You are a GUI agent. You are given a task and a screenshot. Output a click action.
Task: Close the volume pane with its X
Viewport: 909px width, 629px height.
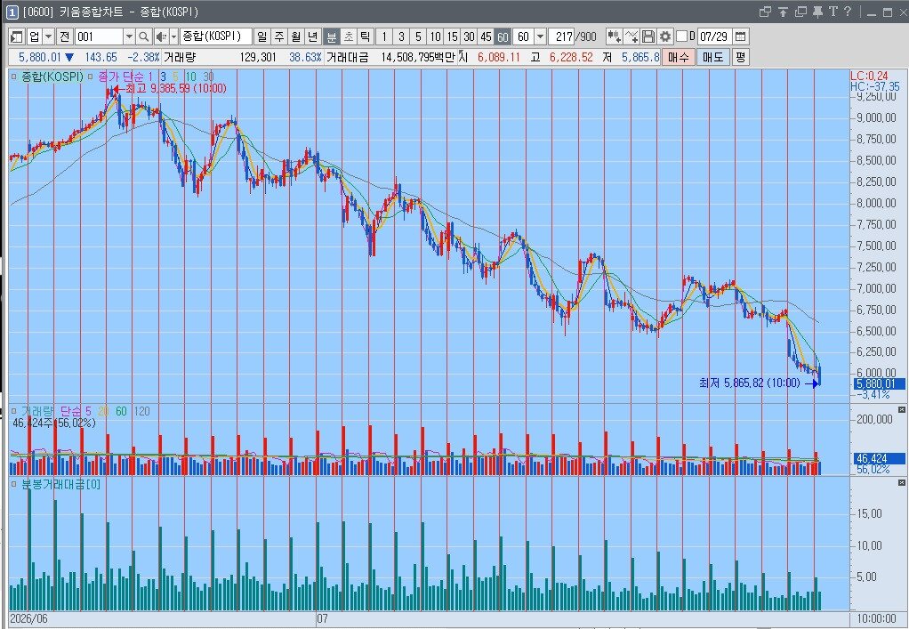pyautogui.click(x=902, y=410)
